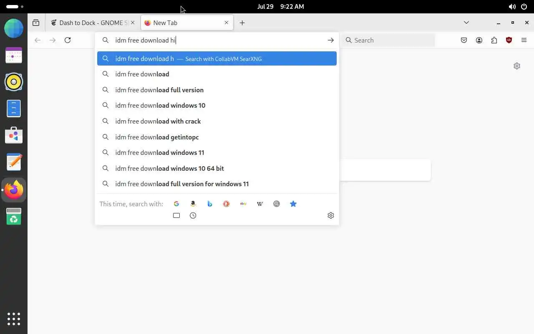Screen dimensions: 534x334
Task: Open new tab page customize gear
Action: point(517,66)
